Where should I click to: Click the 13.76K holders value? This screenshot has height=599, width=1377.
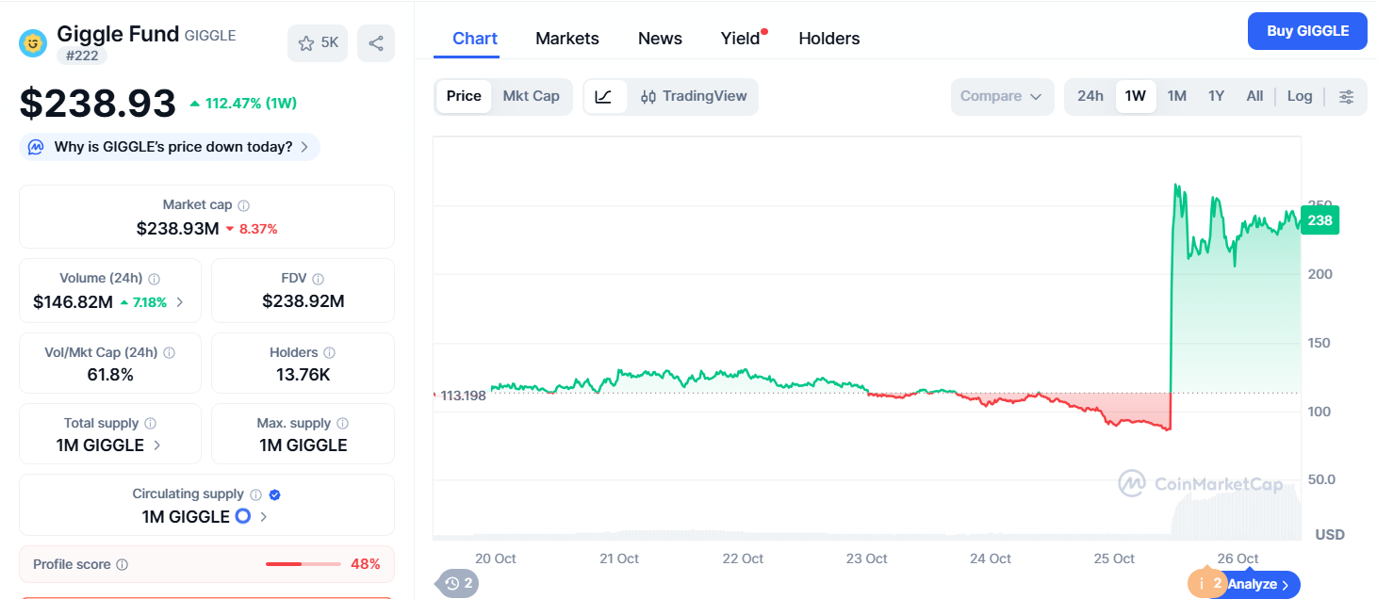point(303,375)
